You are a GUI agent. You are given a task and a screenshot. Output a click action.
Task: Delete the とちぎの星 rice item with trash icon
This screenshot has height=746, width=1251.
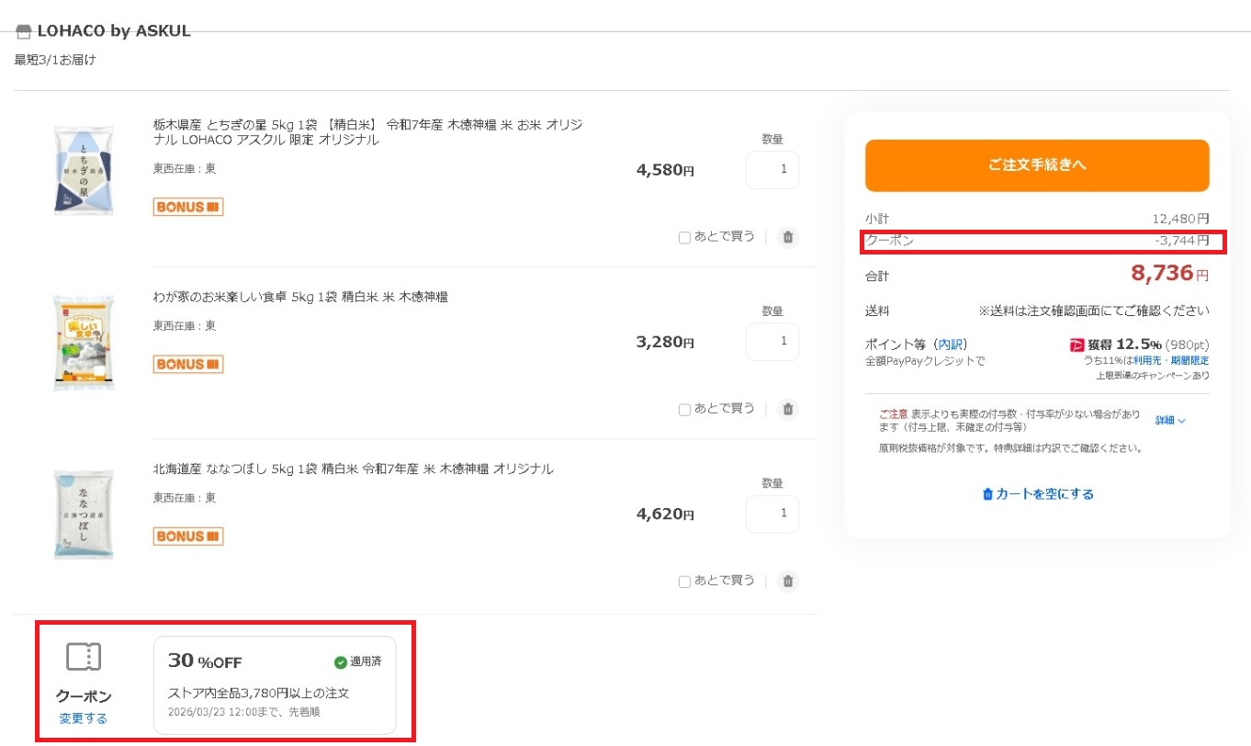pyautogui.click(x=787, y=238)
